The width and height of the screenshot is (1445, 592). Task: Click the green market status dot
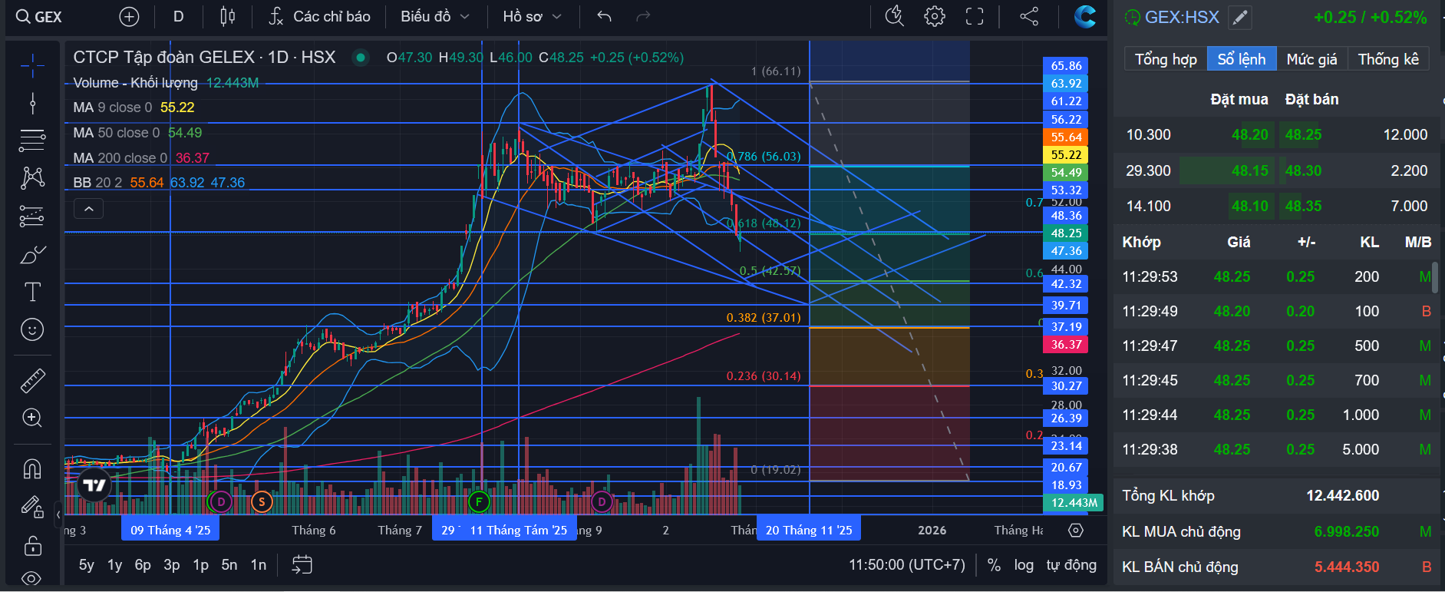click(360, 57)
